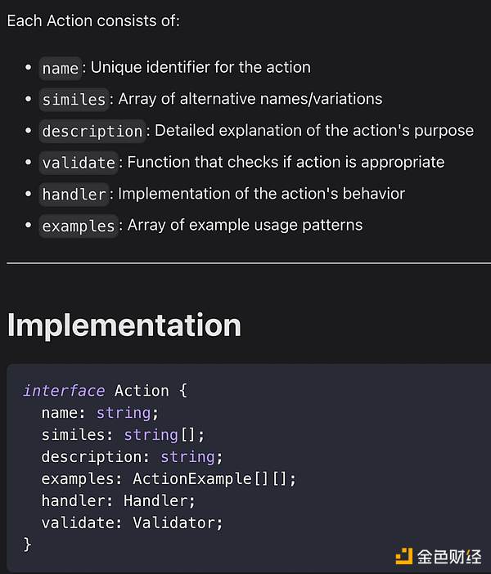Click the inline code tag 'similes'
This screenshot has width=491, height=574.
tap(74, 100)
